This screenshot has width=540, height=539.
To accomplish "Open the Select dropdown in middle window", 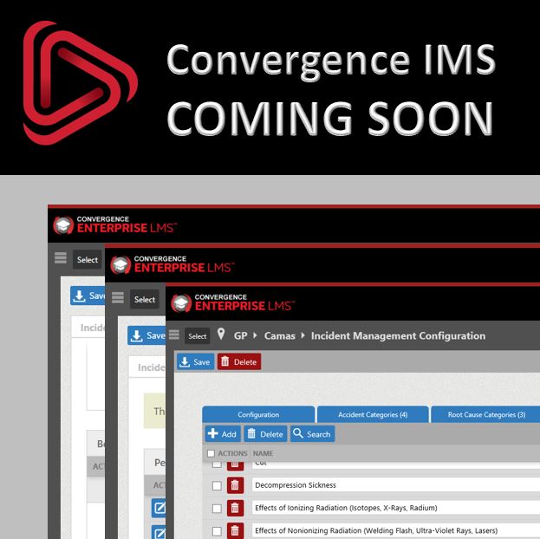I will [x=145, y=299].
